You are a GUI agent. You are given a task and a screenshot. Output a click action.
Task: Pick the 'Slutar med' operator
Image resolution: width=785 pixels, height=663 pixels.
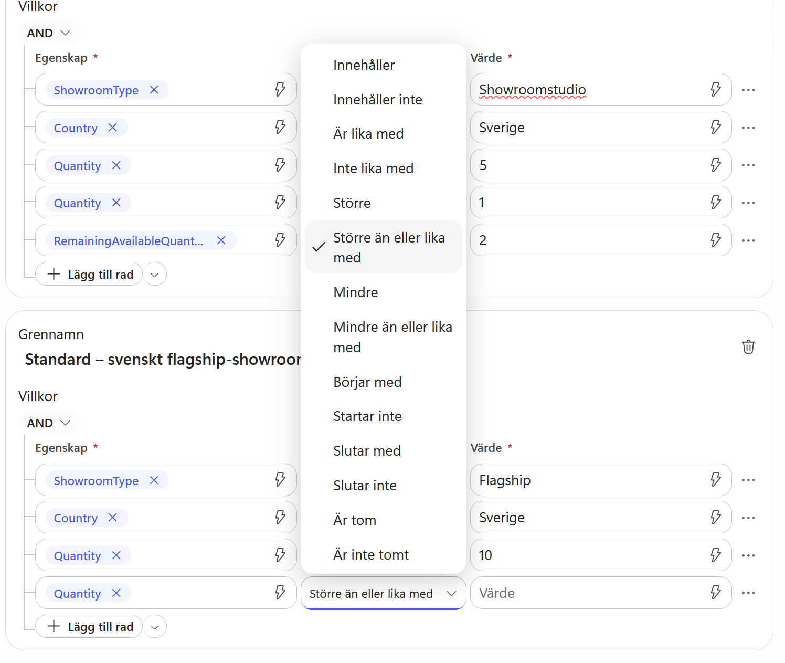pyautogui.click(x=384, y=450)
